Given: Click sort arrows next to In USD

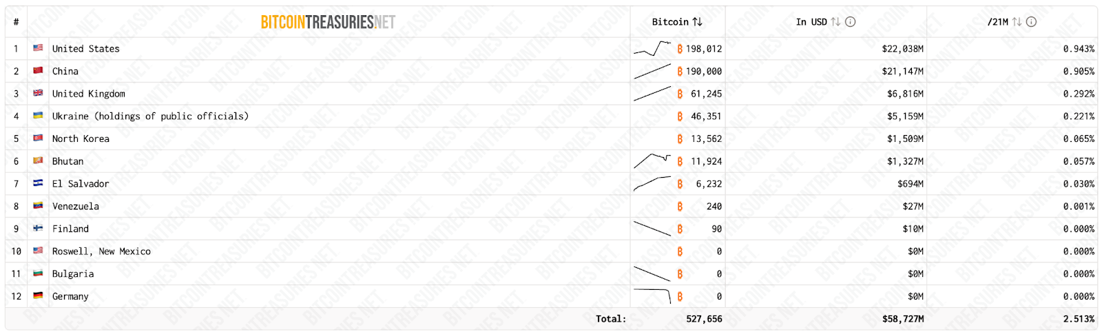Looking at the screenshot, I should click(835, 22).
